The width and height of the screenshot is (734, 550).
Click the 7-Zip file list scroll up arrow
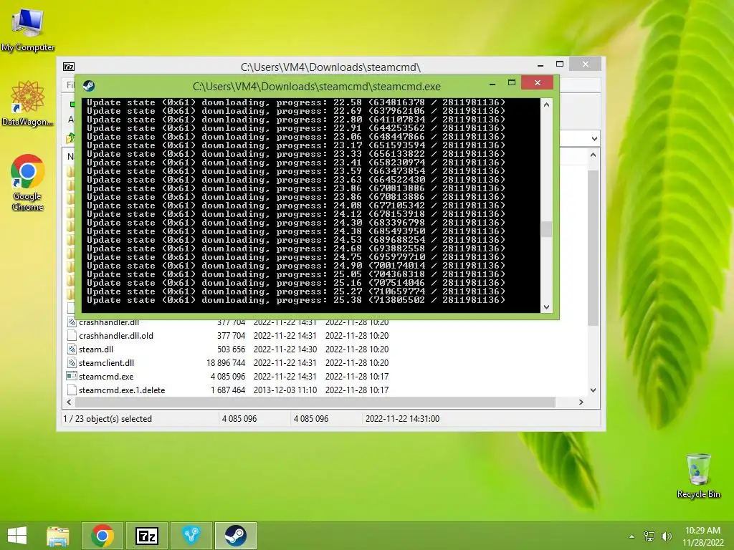click(593, 155)
